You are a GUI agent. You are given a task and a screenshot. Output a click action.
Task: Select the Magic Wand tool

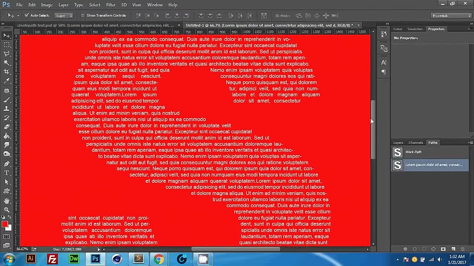click(7, 63)
